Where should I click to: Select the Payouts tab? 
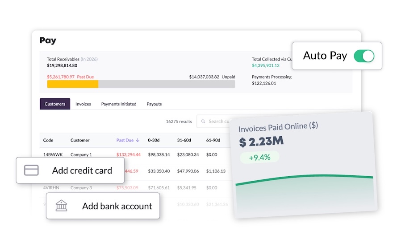[154, 104]
